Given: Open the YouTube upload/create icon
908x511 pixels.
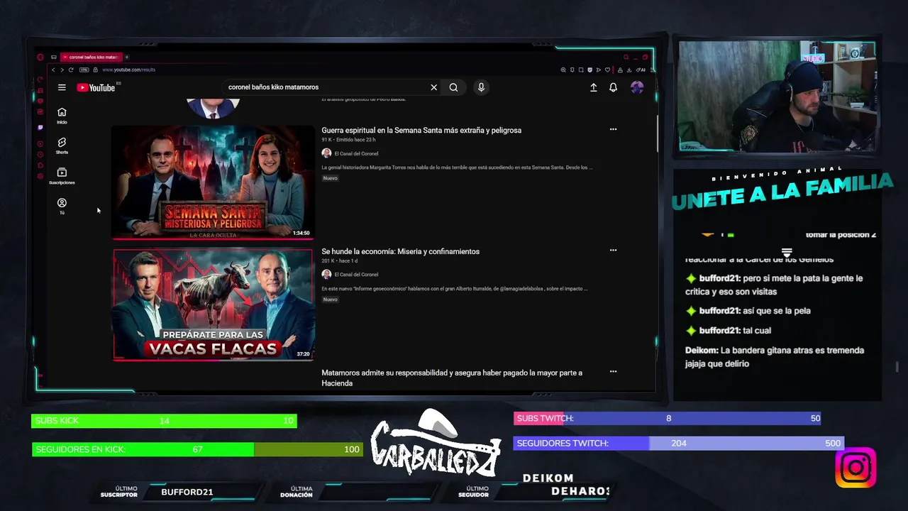Looking at the screenshot, I should 593,87.
